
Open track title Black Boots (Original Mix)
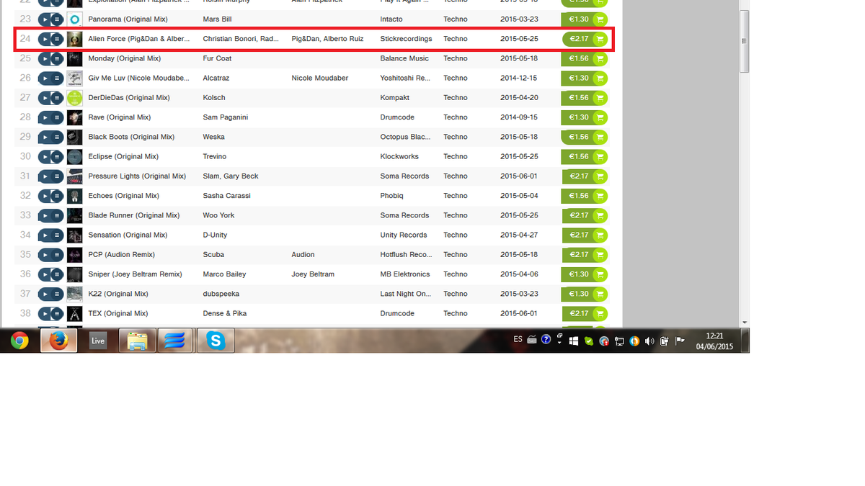coord(131,137)
